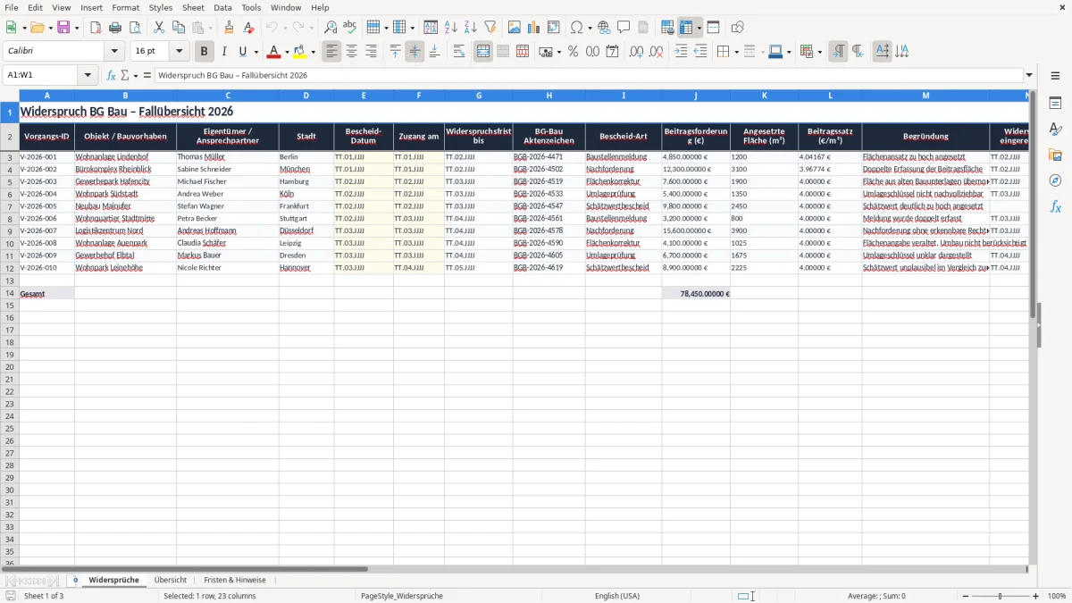1072x603 pixels.
Task: Click row header 14
Action: (10, 293)
